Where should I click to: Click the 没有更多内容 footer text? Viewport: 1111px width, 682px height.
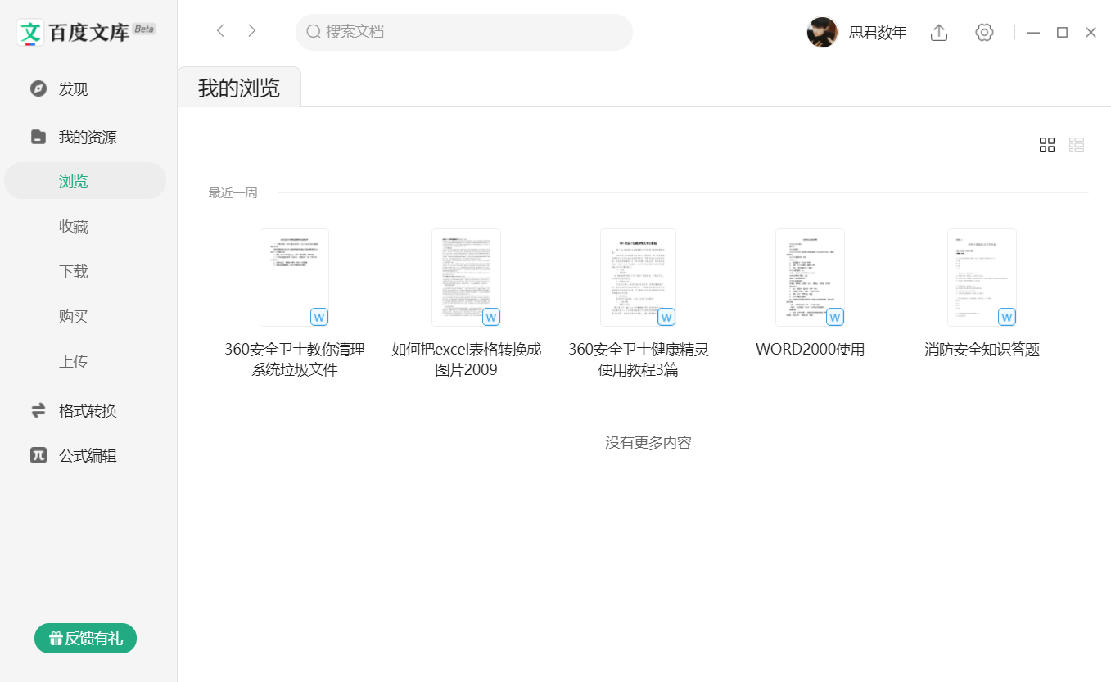coord(648,443)
